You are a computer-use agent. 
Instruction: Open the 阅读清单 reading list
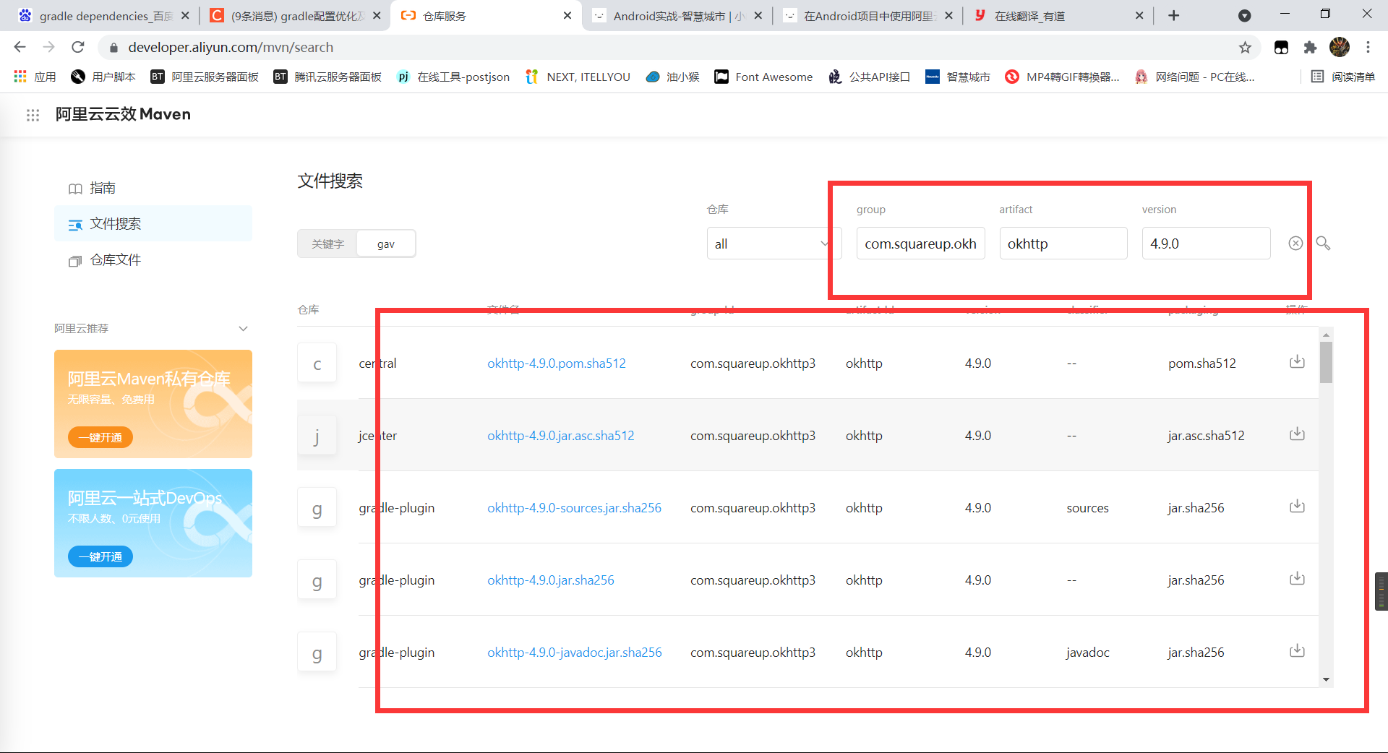click(1342, 77)
